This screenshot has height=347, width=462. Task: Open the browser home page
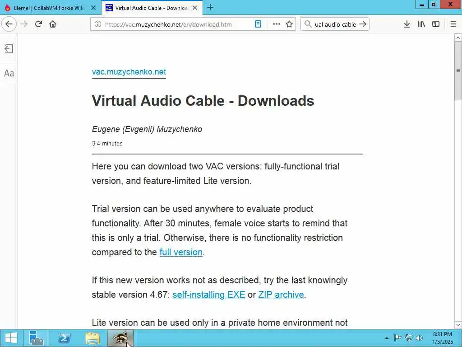pos(53,24)
